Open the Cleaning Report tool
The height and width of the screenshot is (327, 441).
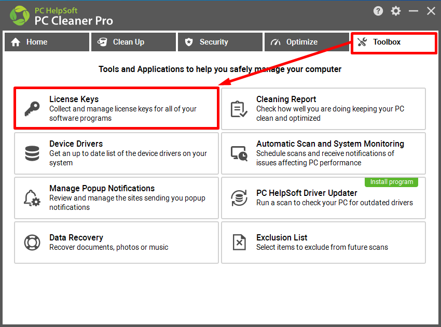click(x=323, y=109)
